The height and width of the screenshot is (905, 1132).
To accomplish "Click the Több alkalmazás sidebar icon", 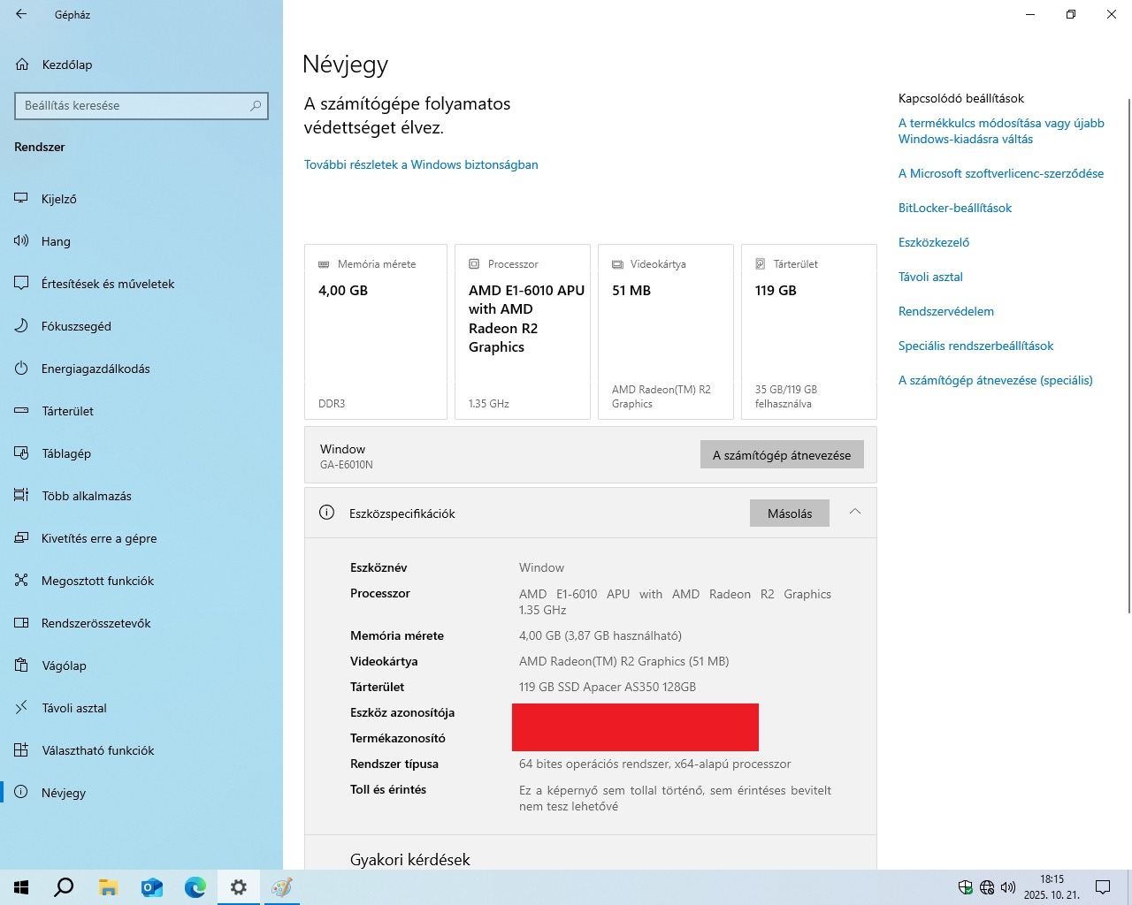I will pos(22,496).
